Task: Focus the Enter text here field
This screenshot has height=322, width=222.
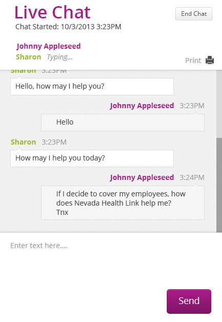Action: tap(110, 260)
